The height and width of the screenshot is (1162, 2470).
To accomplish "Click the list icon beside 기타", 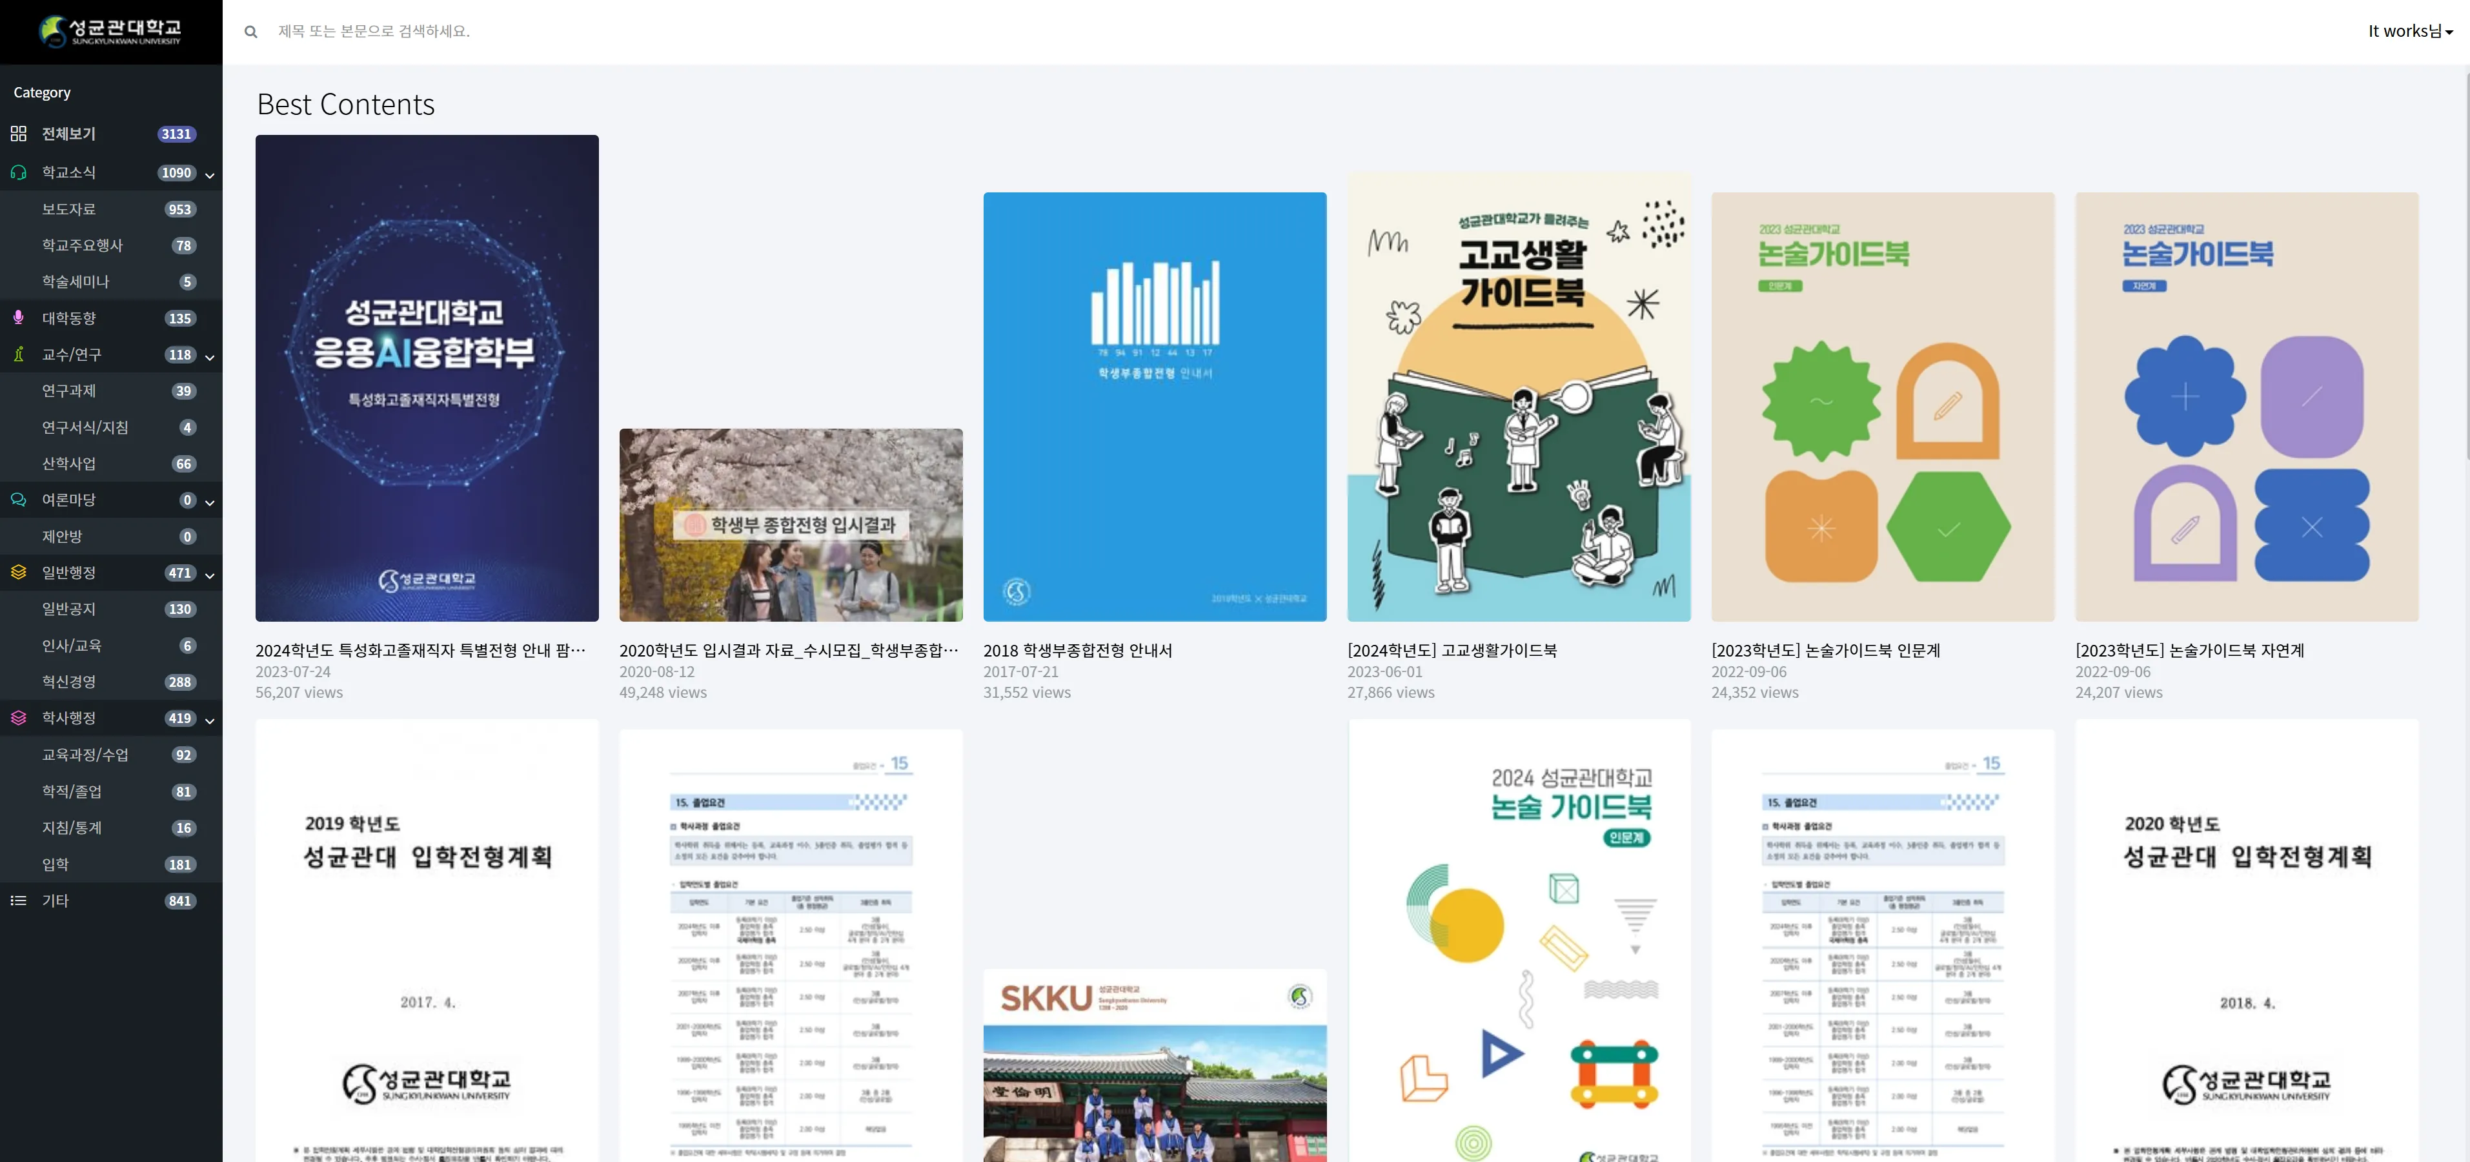I will [18, 901].
